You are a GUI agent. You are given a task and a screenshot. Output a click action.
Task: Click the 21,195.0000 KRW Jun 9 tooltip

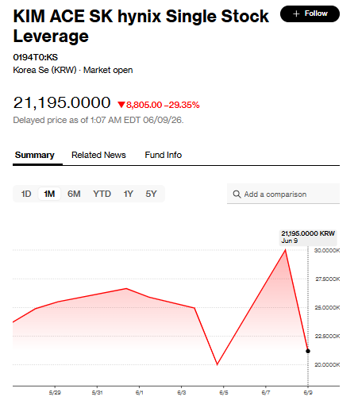tap(308, 237)
